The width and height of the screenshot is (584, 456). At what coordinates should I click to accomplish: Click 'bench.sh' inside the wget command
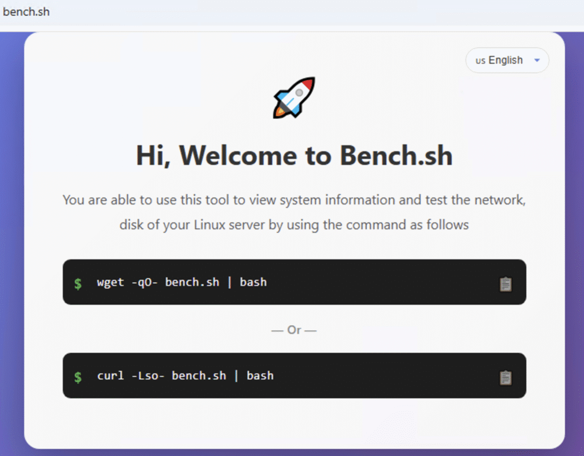point(192,282)
